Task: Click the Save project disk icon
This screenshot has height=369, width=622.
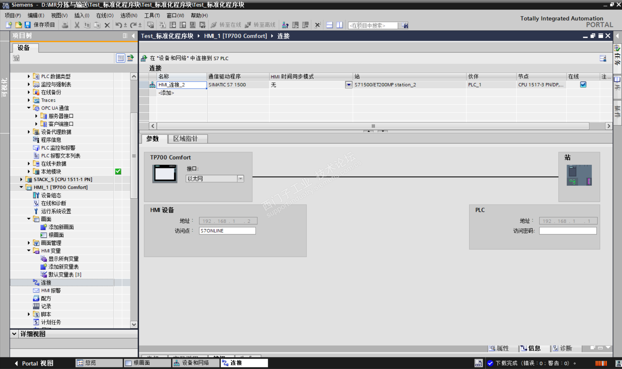Action: tap(28, 25)
